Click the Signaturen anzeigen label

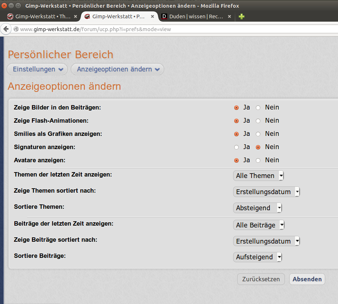(x=45, y=147)
